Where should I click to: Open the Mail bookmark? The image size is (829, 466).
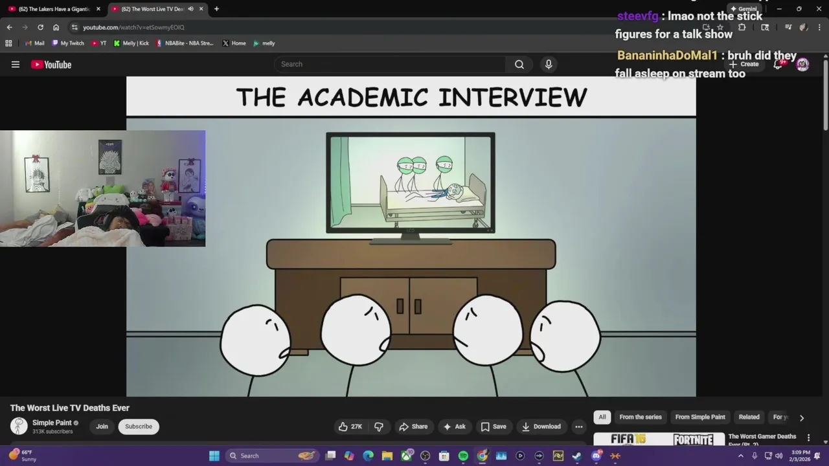click(x=34, y=43)
